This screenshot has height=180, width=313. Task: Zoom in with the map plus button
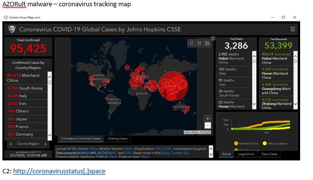click(208, 118)
